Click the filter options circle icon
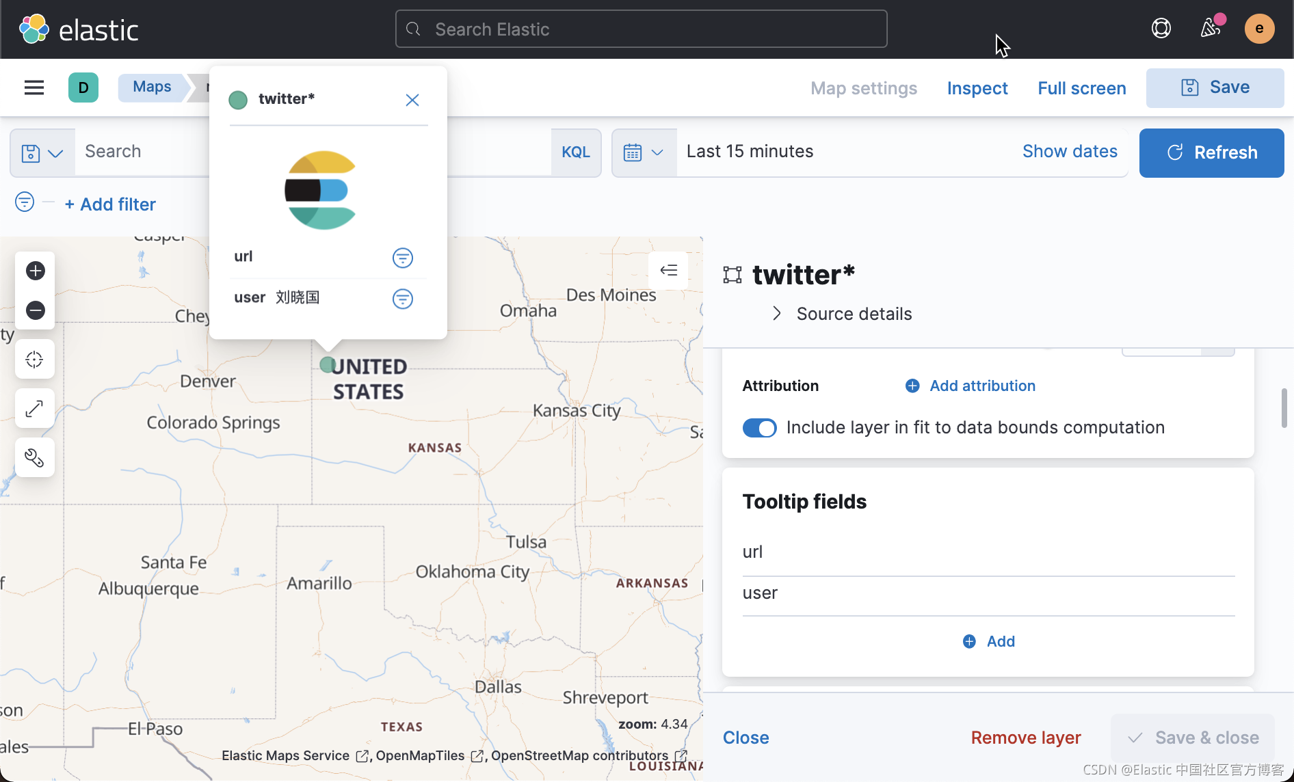This screenshot has width=1294, height=782. coord(25,202)
